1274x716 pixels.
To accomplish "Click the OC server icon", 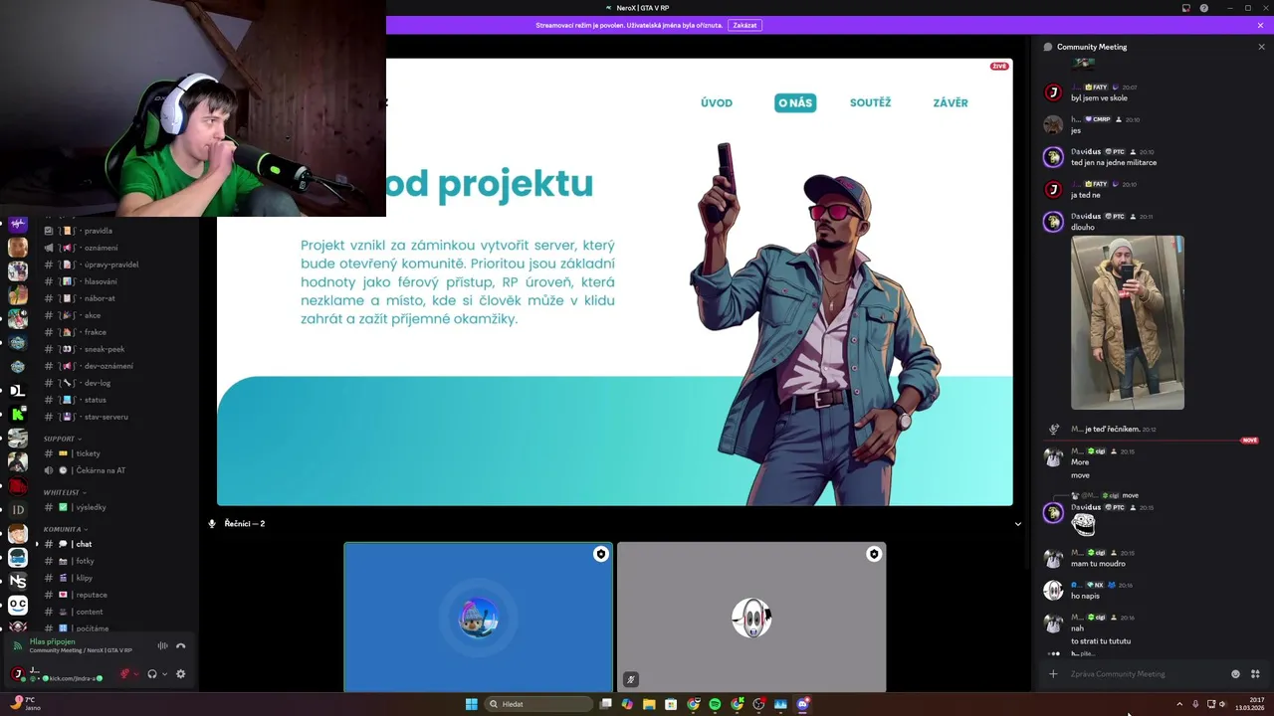I will (x=18, y=605).
